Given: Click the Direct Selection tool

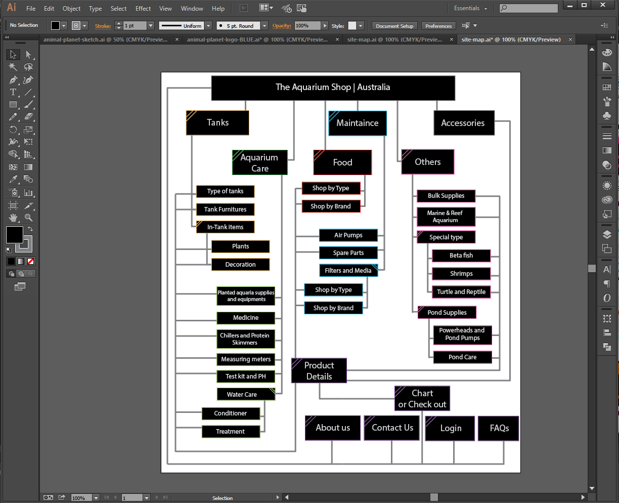Looking at the screenshot, I should click(x=29, y=55).
